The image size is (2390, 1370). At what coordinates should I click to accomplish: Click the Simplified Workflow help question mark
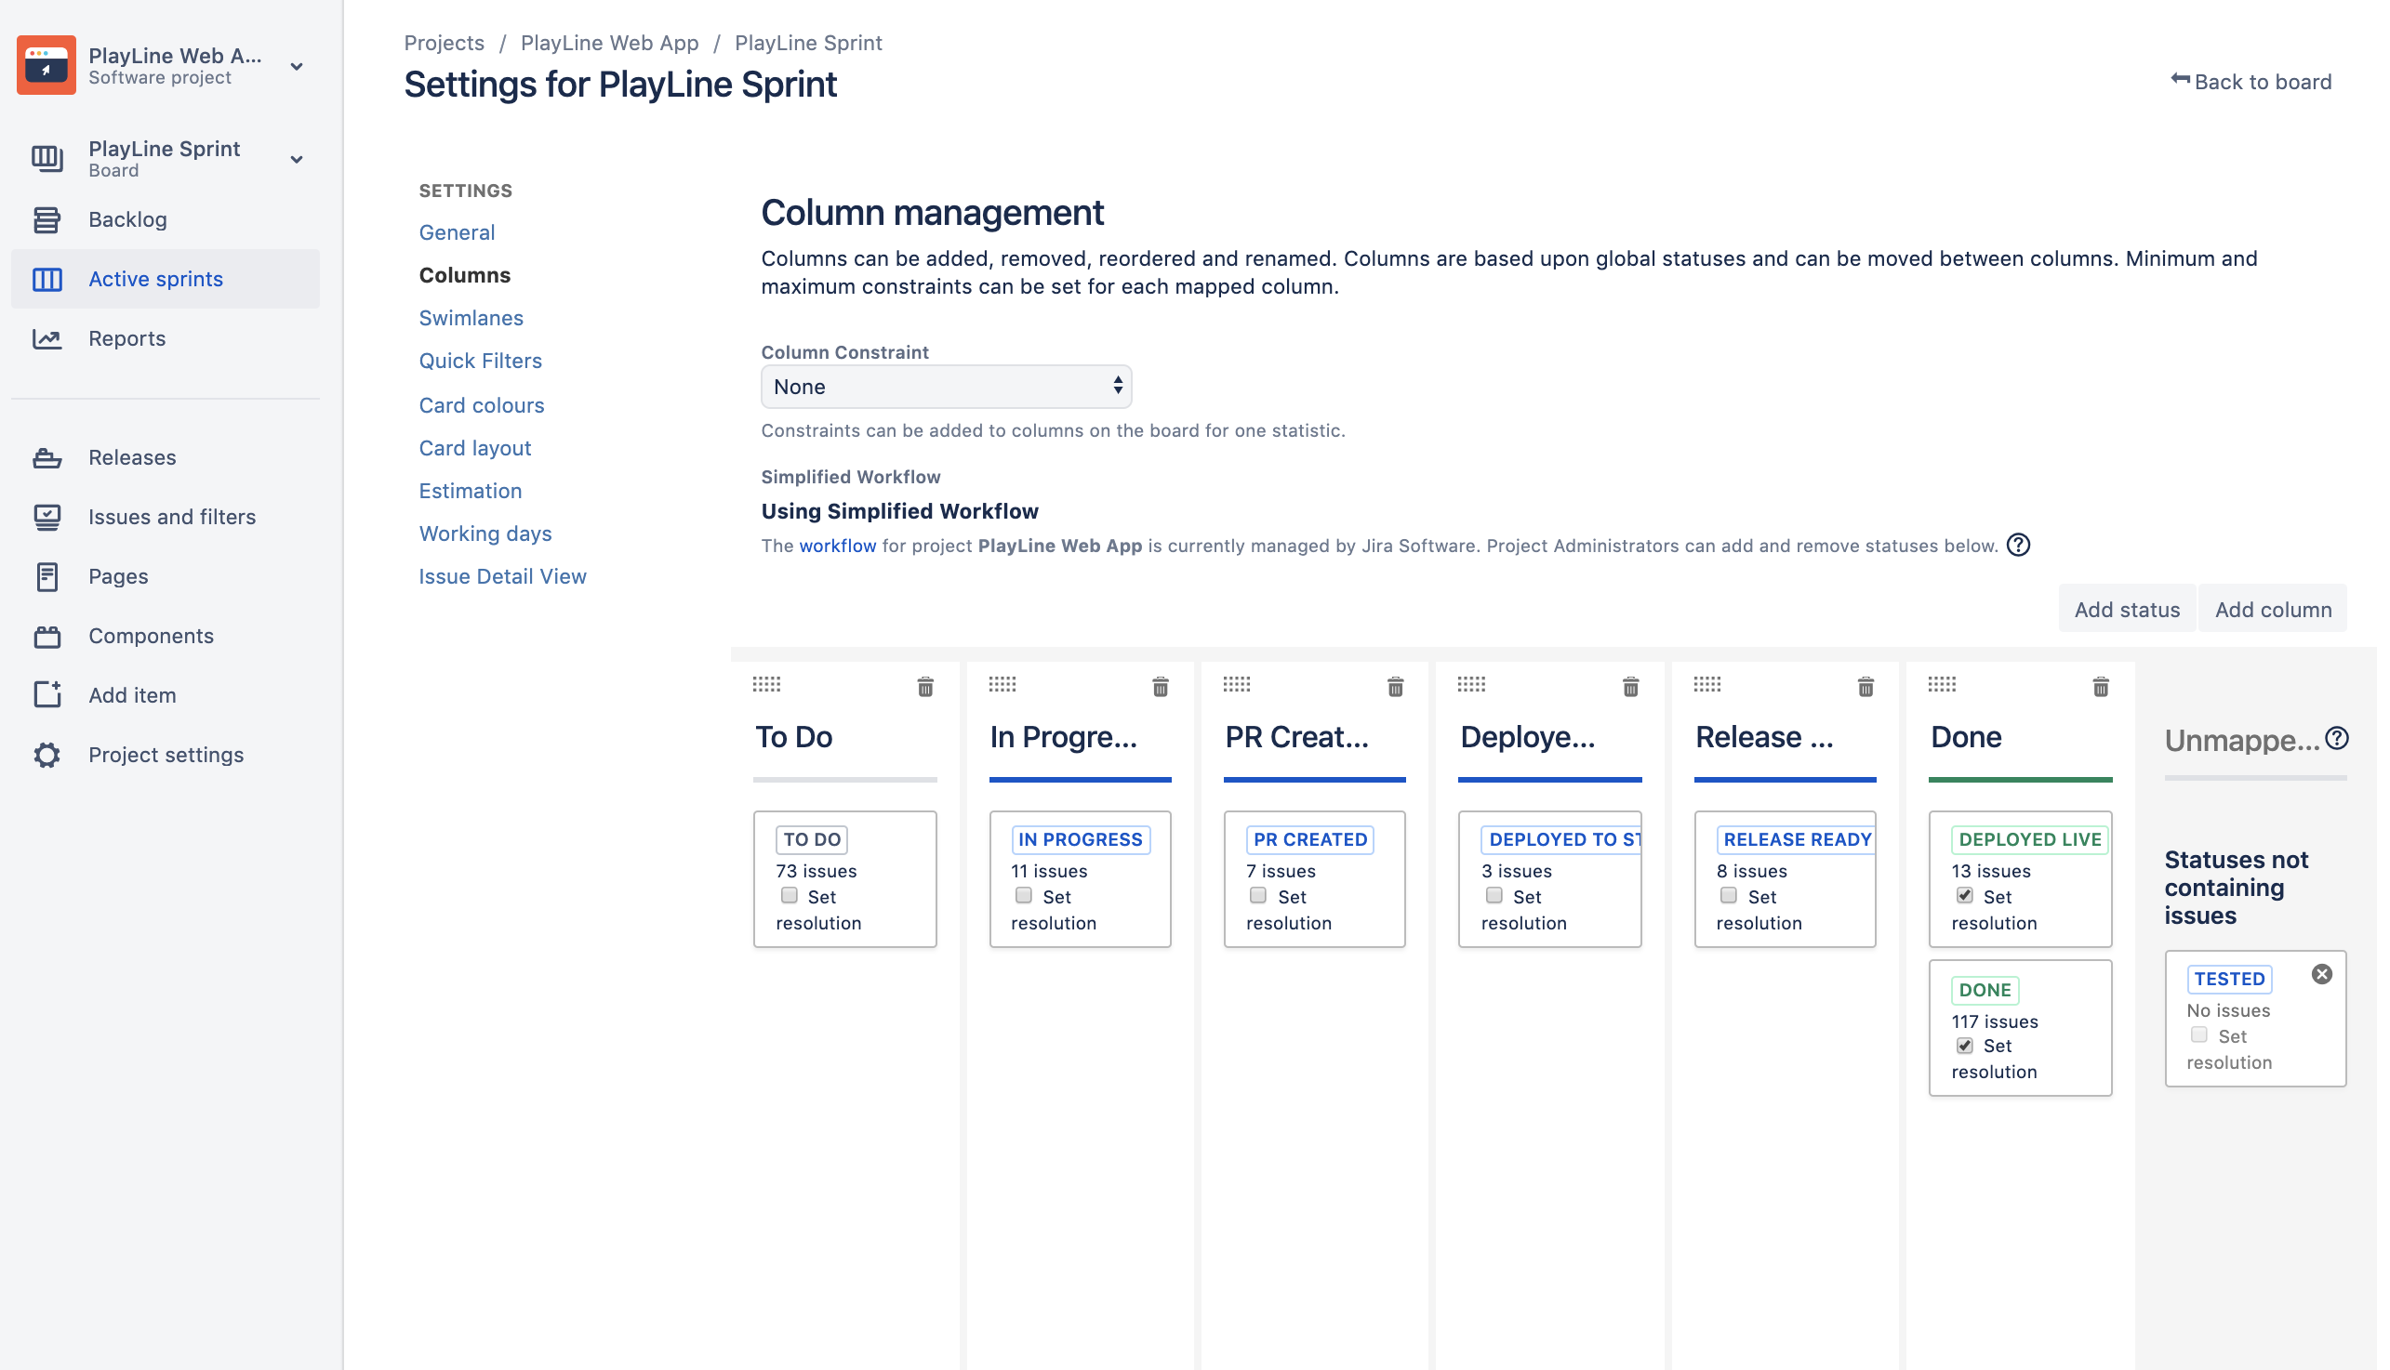tap(2018, 546)
